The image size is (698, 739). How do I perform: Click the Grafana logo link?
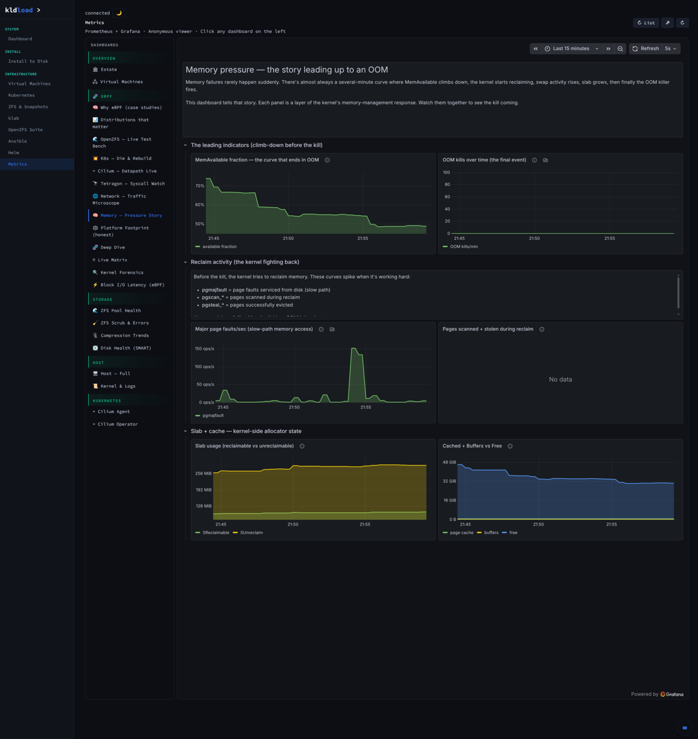[x=672, y=694]
